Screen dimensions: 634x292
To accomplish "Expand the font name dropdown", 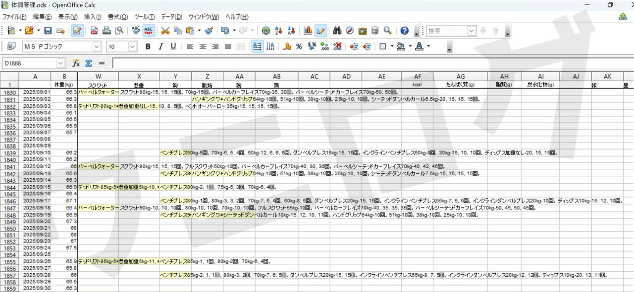I will 97,47.
